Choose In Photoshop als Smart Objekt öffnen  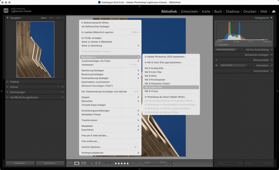171,97
